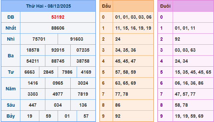The image size is (214, 122).
Task: Click the Năm prize number 7819
Action: [x=83, y=94]
